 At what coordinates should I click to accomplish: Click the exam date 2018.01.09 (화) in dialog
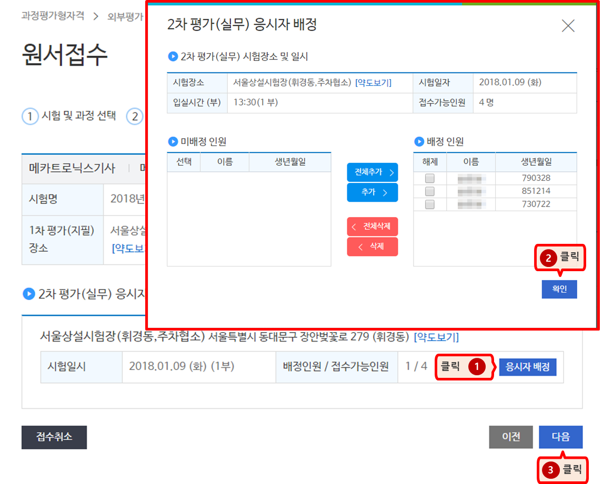click(x=510, y=82)
